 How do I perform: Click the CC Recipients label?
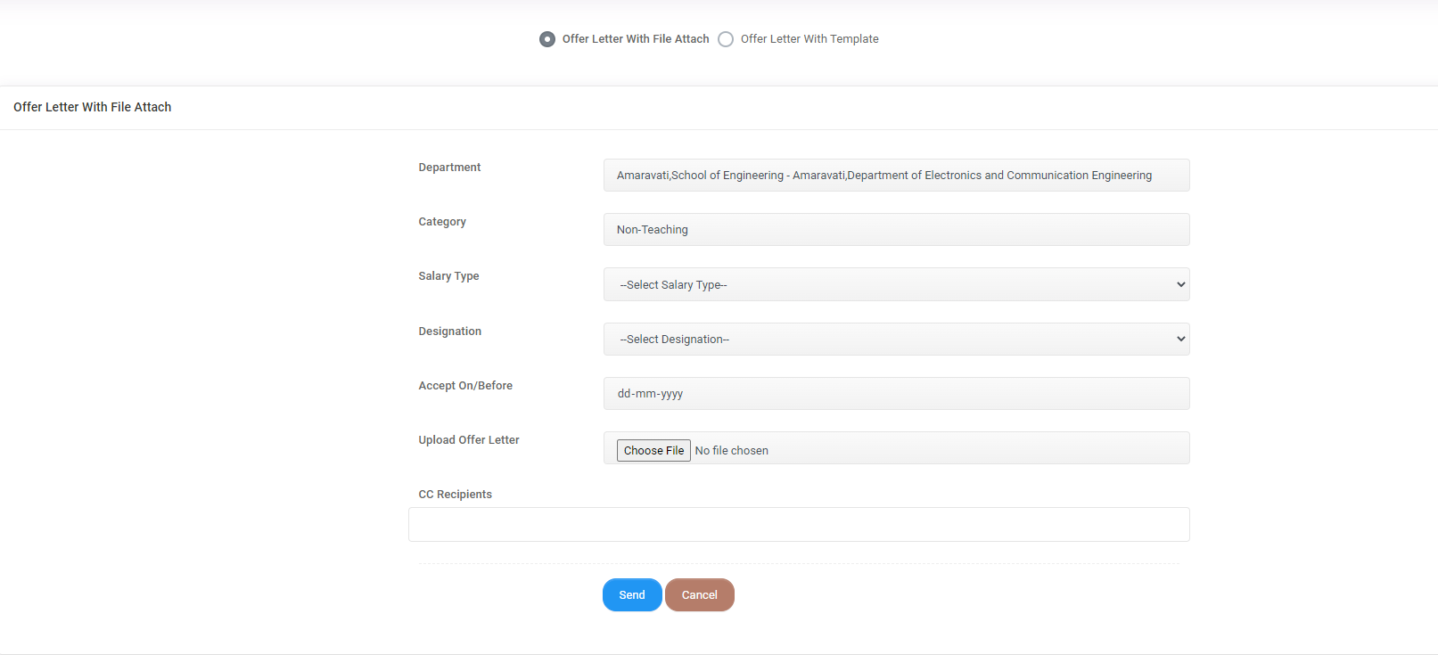[455, 495]
